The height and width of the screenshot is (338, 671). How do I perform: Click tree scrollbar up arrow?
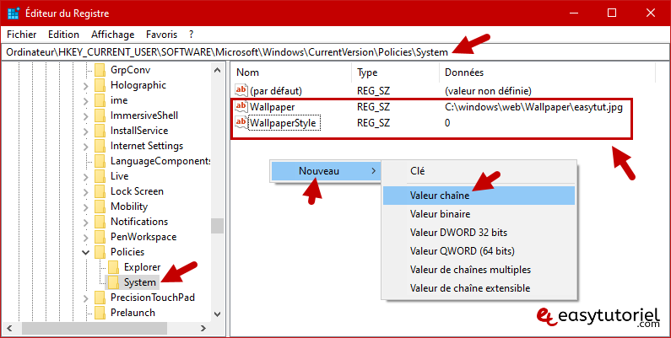(x=218, y=70)
